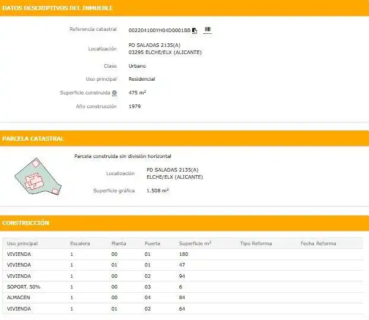
Task: Collapse the Datos descriptivos del inmueble header
Action: 184,8
